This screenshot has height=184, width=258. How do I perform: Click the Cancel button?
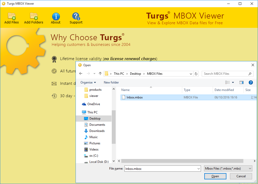[x=241, y=176]
